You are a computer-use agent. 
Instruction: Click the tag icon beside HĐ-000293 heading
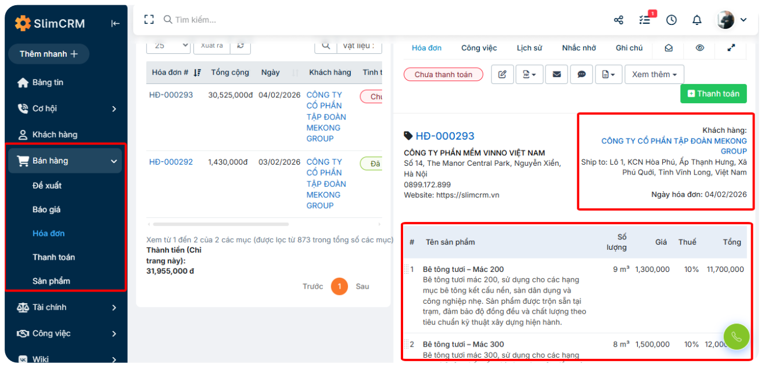[408, 136]
